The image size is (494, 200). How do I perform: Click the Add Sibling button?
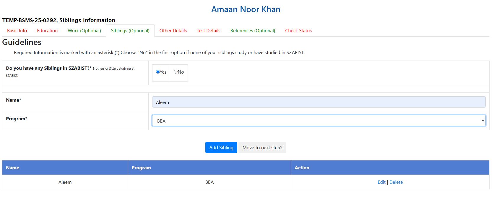pyautogui.click(x=221, y=147)
